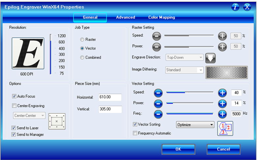Open the Engrave Direction Top-Down dropdown
Viewport: 257px width, 160px height.
185,57
